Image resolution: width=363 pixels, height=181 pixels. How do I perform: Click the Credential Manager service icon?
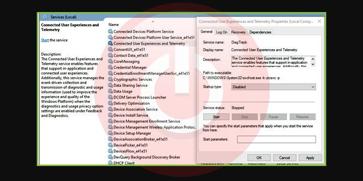coord(110,68)
